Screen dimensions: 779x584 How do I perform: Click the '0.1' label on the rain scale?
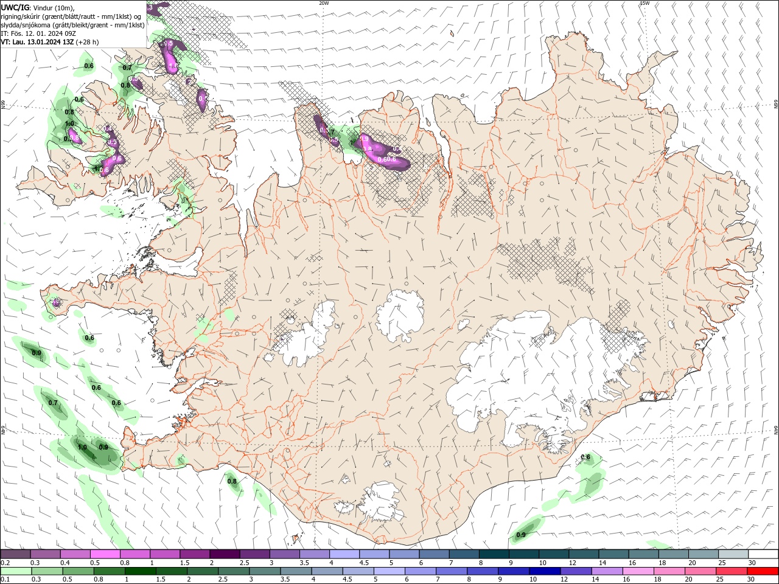tap(5, 580)
